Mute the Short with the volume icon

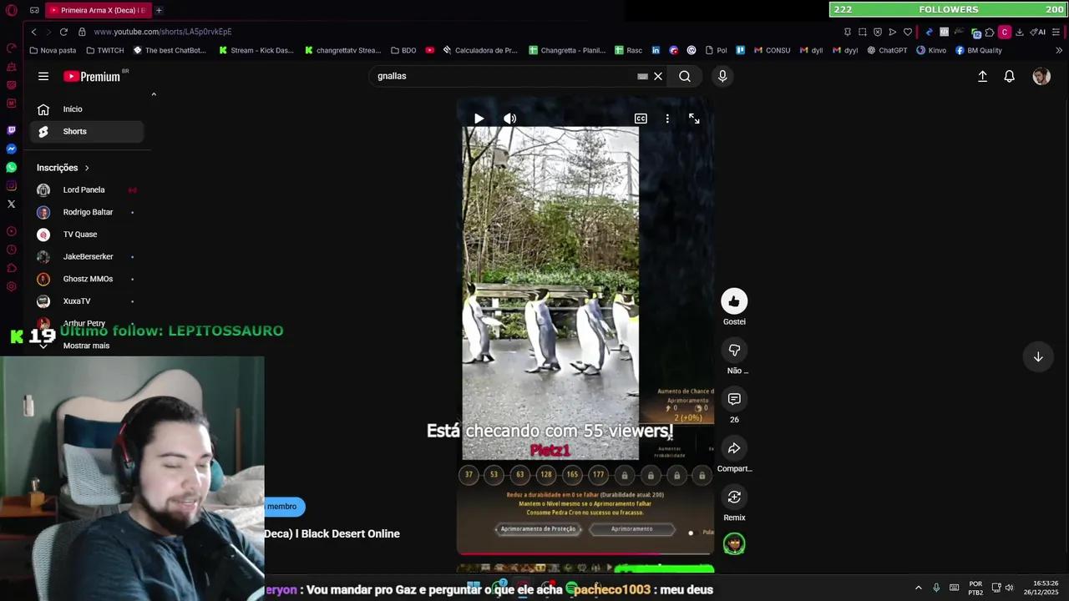click(509, 118)
